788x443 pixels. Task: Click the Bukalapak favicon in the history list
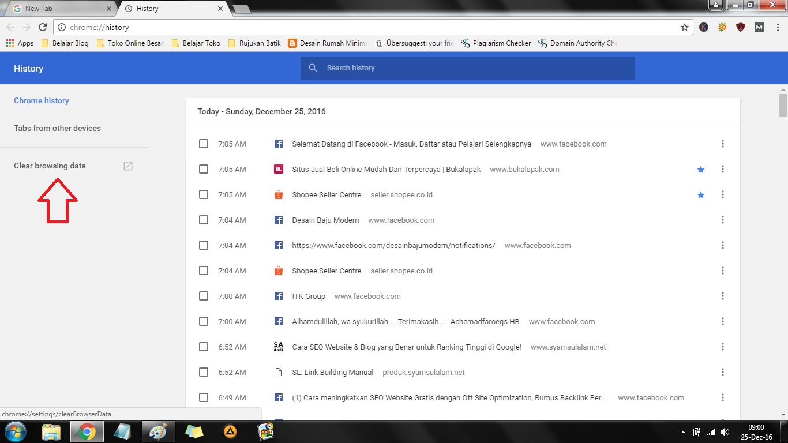pos(279,169)
